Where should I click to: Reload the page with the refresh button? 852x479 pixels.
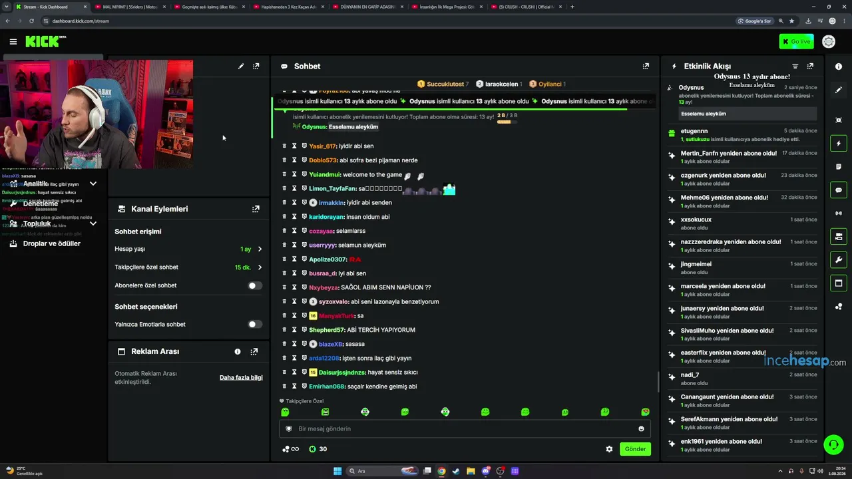[31, 21]
